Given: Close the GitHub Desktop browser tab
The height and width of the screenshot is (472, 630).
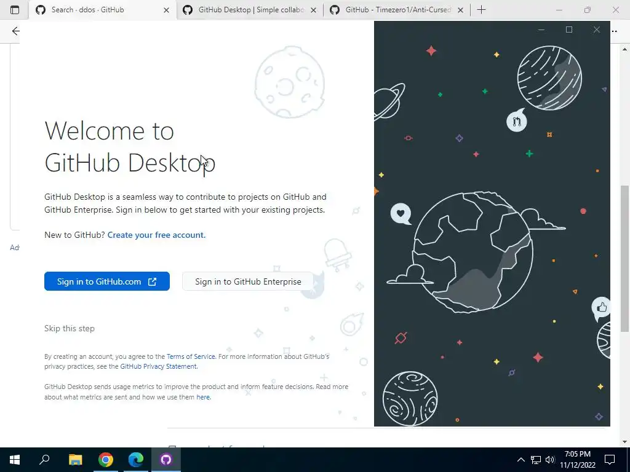Looking at the screenshot, I should [313, 10].
